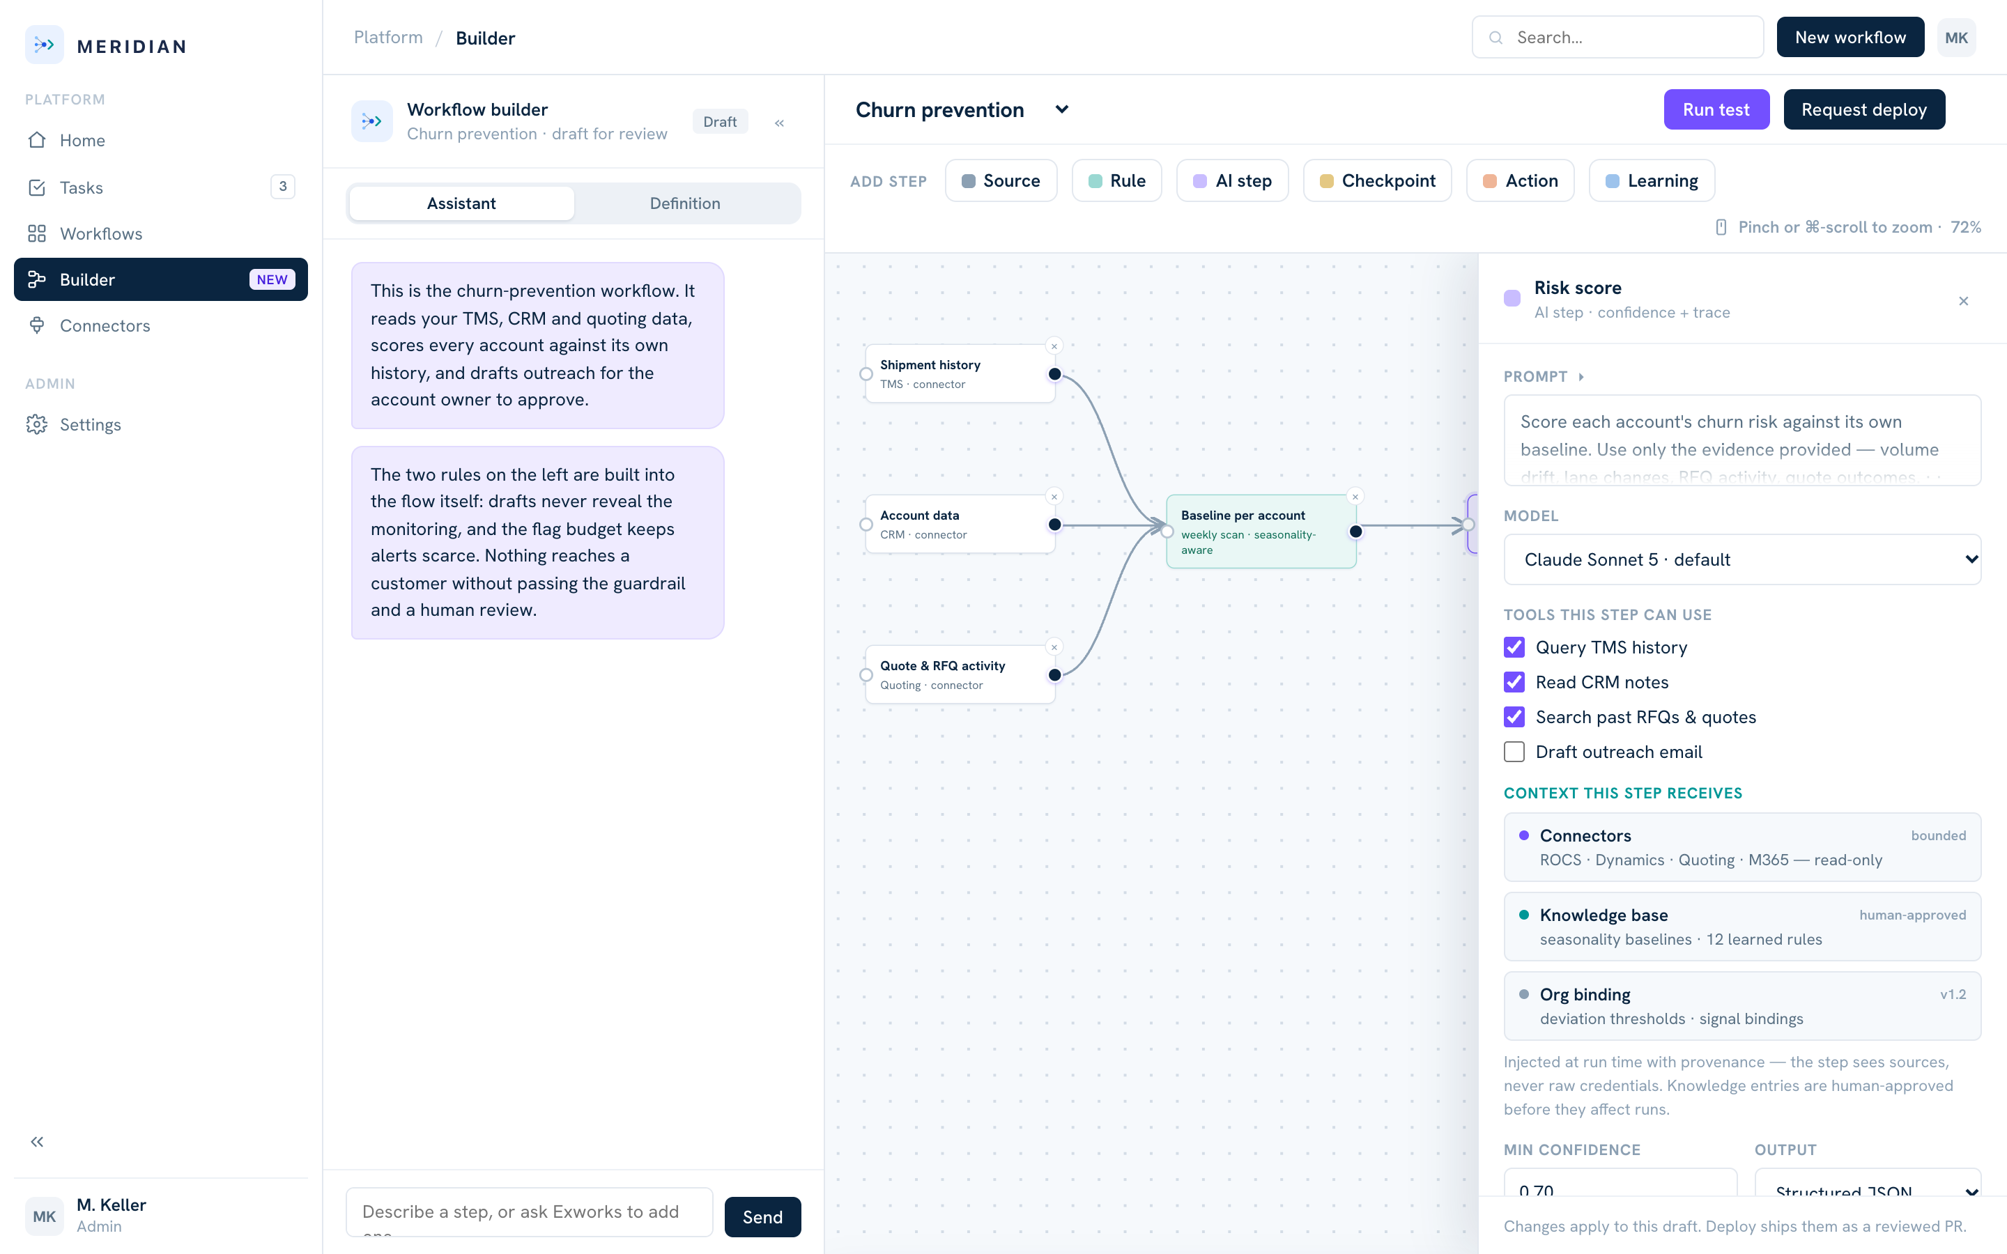
Task: Open Home from the sidebar
Action: (x=161, y=140)
